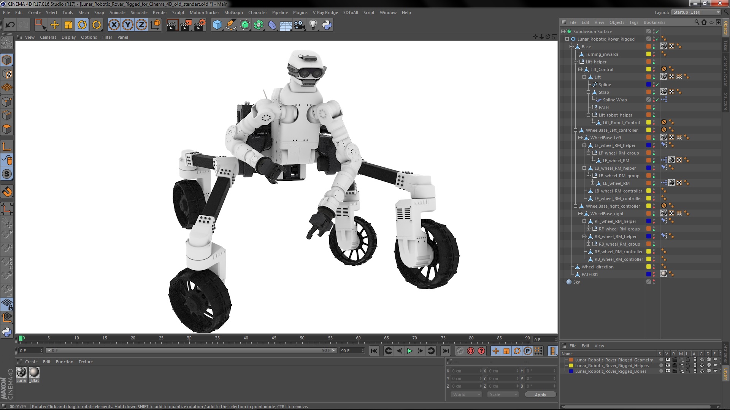The width and height of the screenshot is (730, 410).
Task: Click the Undo arrow icon
Action: pos(10,25)
